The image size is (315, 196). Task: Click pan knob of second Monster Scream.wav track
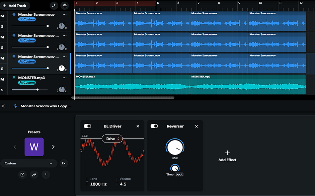(62, 47)
